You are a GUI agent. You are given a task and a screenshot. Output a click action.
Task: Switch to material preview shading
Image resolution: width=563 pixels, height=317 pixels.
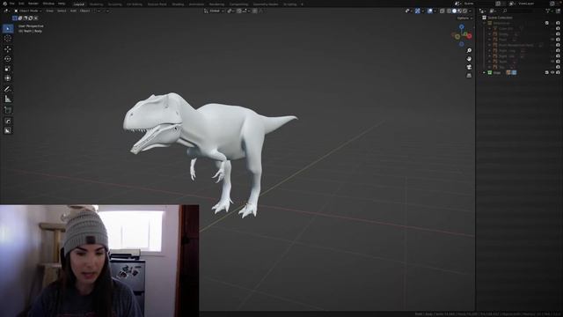click(459, 11)
